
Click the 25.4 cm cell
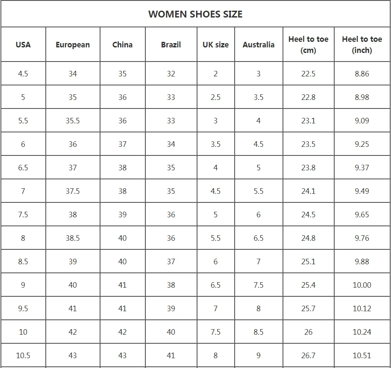click(x=308, y=285)
